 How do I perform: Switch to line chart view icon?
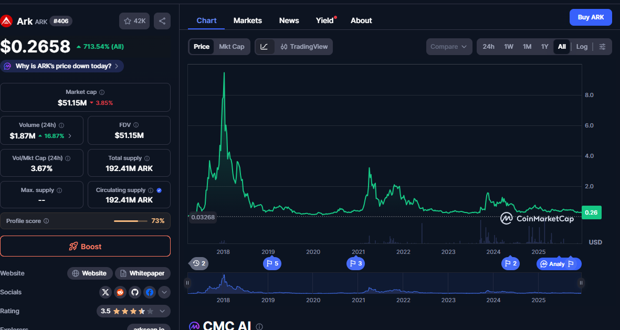[264, 47]
